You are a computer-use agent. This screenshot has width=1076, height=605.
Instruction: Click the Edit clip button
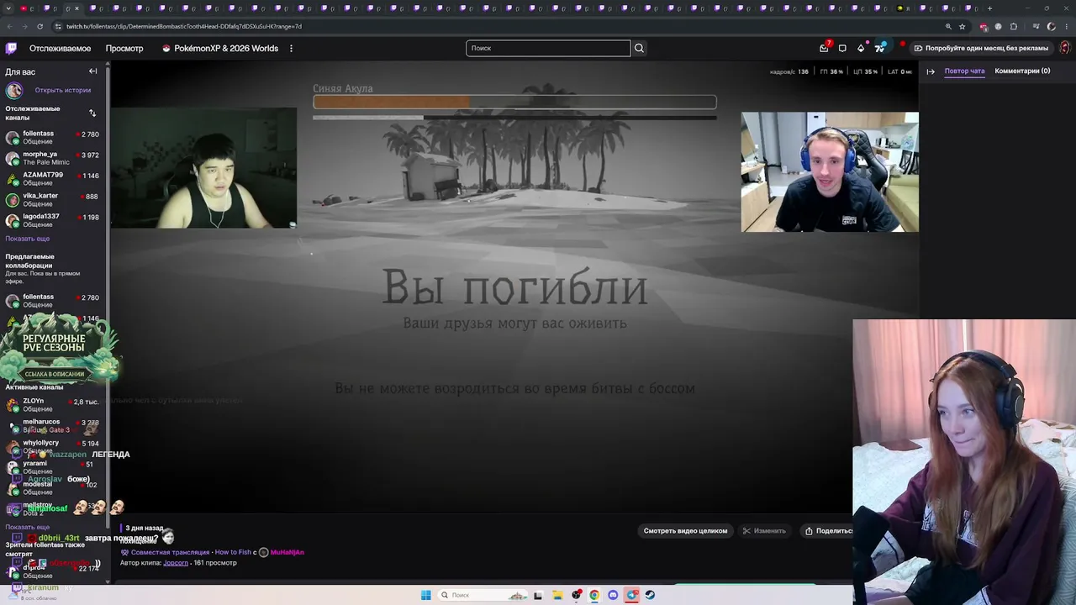pyautogui.click(x=764, y=531)
